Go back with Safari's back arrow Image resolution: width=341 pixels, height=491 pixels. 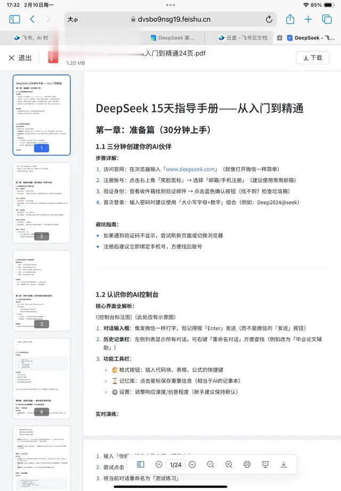(32, 19)
